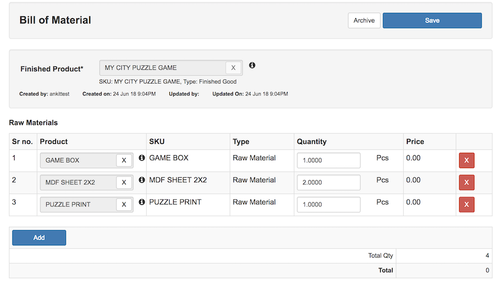The width and height of the screenshot is (502, 282).
Task: Save the Bill of Material
Action: (x=432, y=20)
